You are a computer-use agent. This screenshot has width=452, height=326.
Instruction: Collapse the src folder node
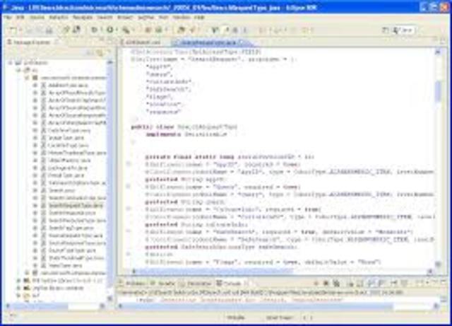tap(19, 70)
